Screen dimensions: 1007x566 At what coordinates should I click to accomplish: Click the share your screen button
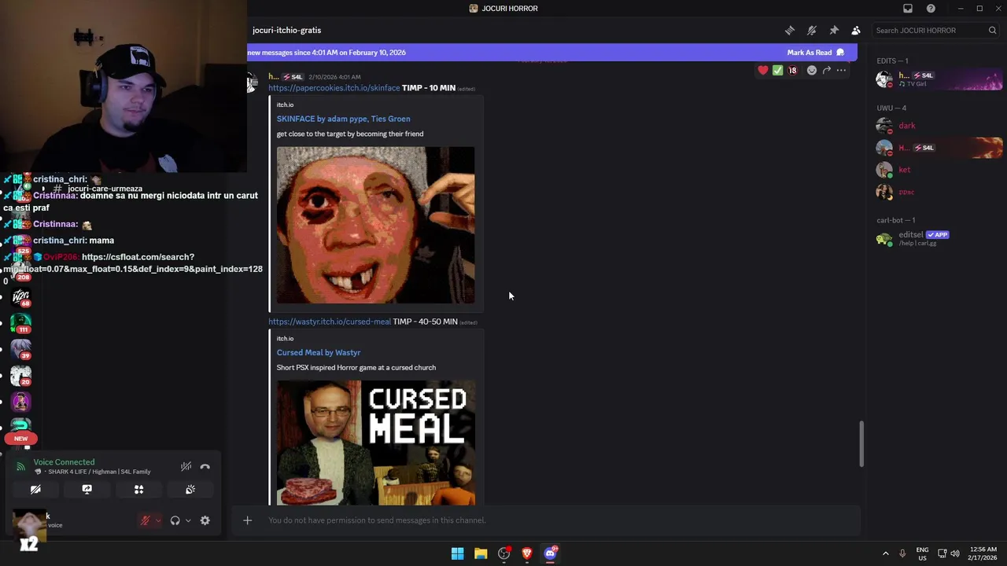click(87, 490)
